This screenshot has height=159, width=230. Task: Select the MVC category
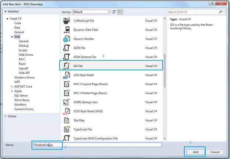22,59
